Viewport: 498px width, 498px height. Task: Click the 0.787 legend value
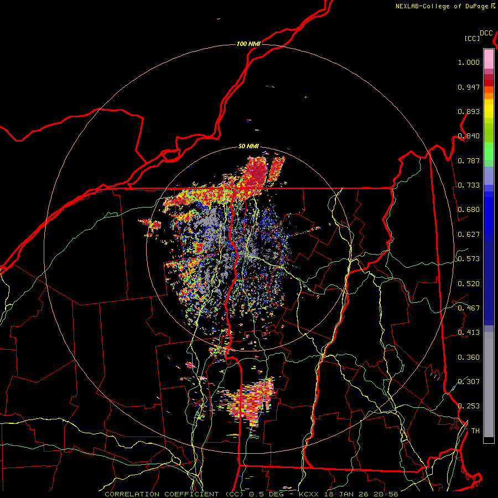(x=469, y=160)
